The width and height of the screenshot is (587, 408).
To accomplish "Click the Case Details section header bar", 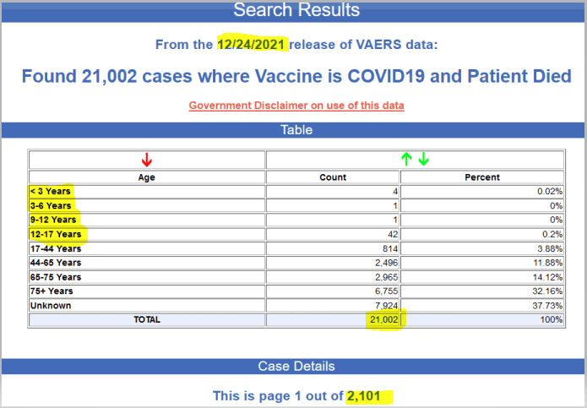I will tap(296, 366).
